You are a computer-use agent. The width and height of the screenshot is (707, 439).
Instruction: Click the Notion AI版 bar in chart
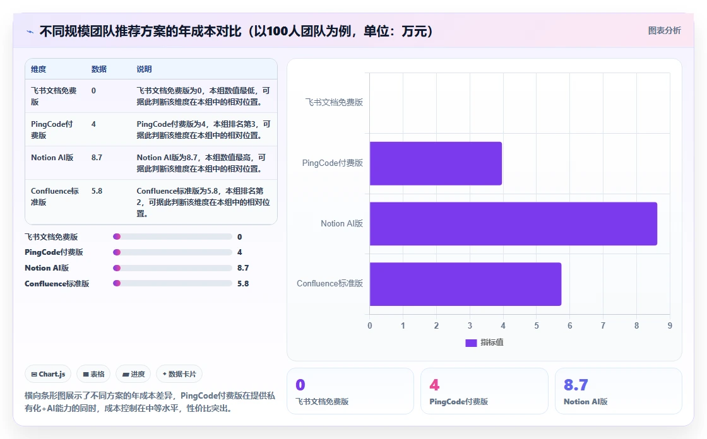[513, 223]
